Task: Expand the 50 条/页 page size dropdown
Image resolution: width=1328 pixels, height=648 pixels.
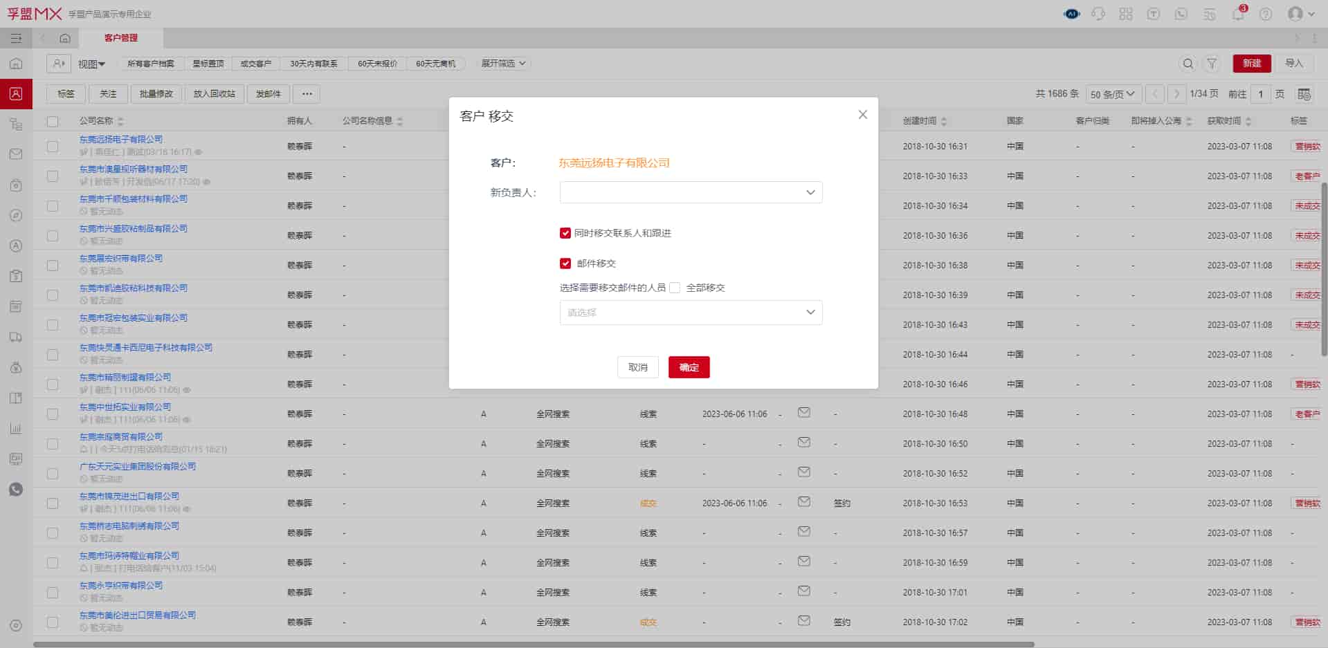Action: 1112,94
